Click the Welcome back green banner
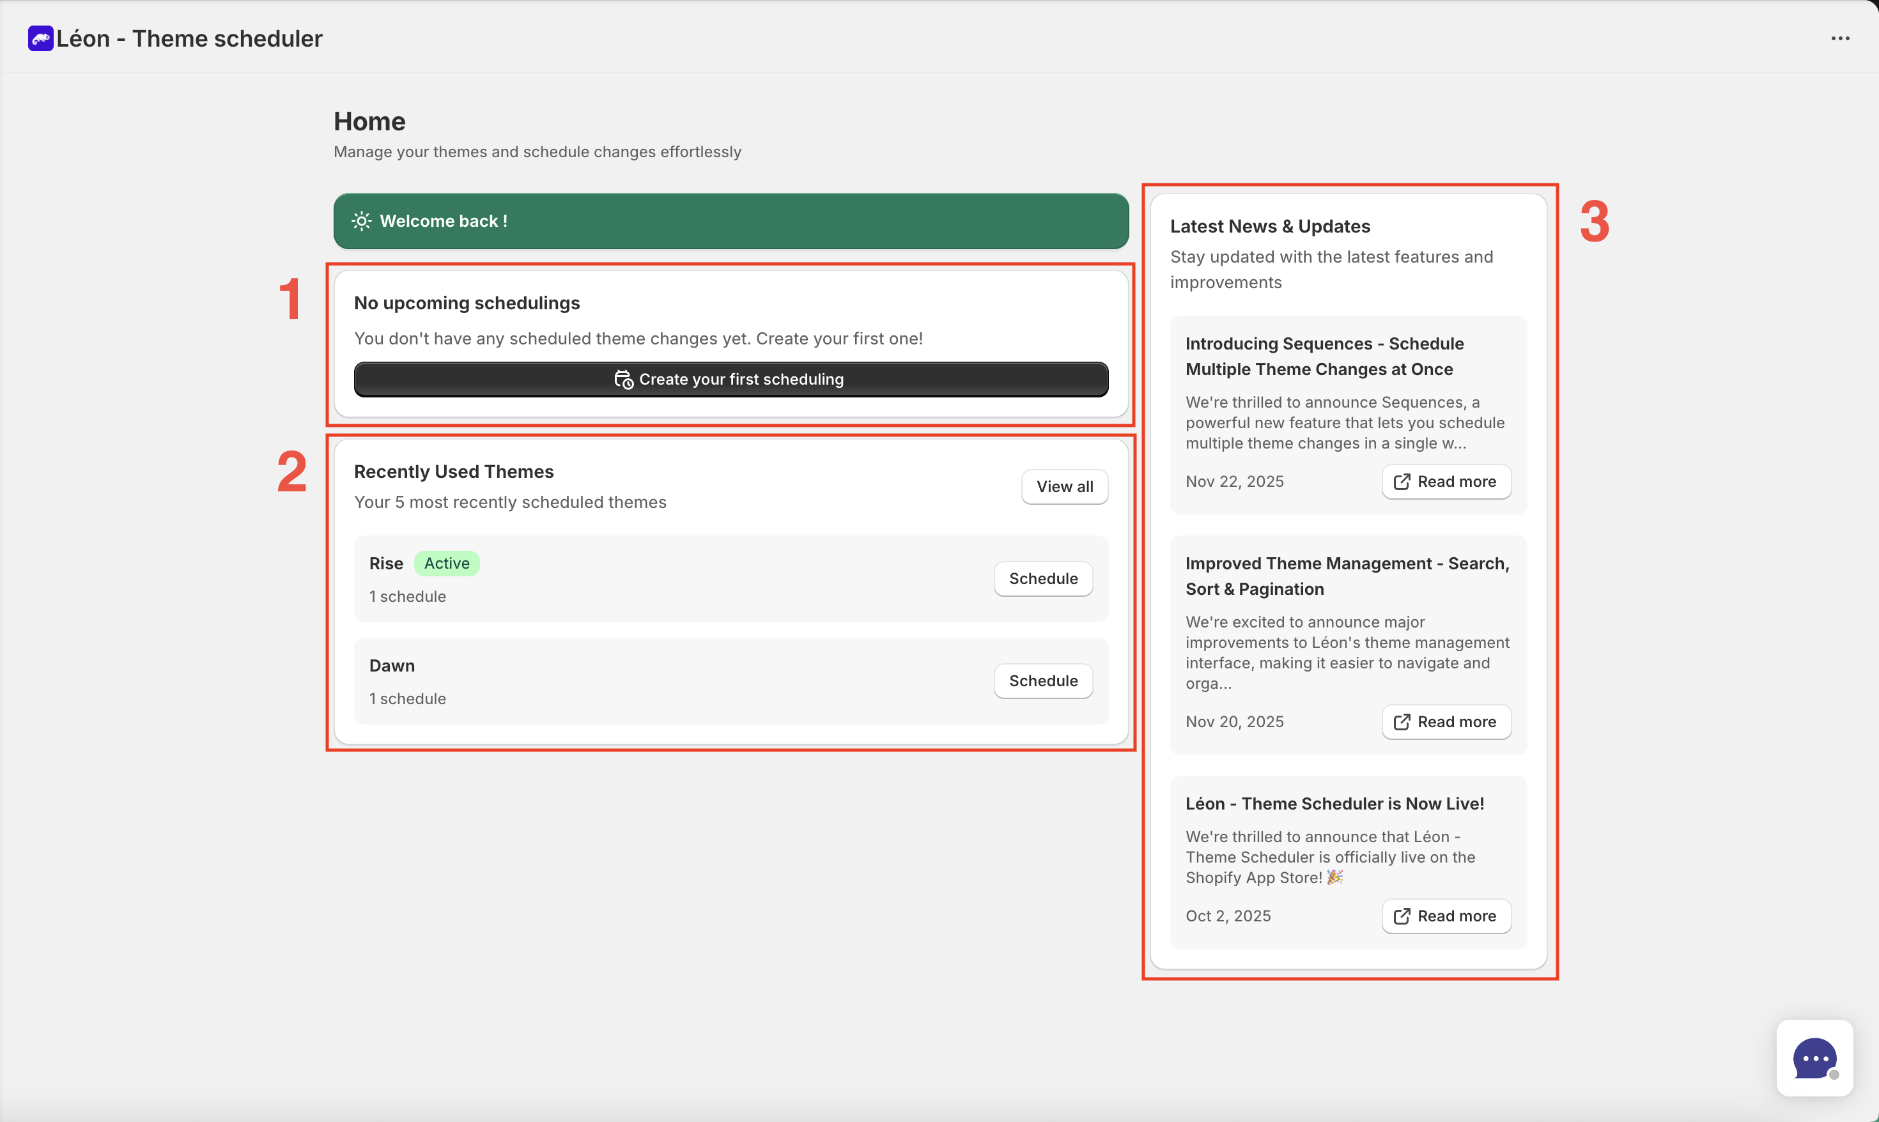 (731, 221)
